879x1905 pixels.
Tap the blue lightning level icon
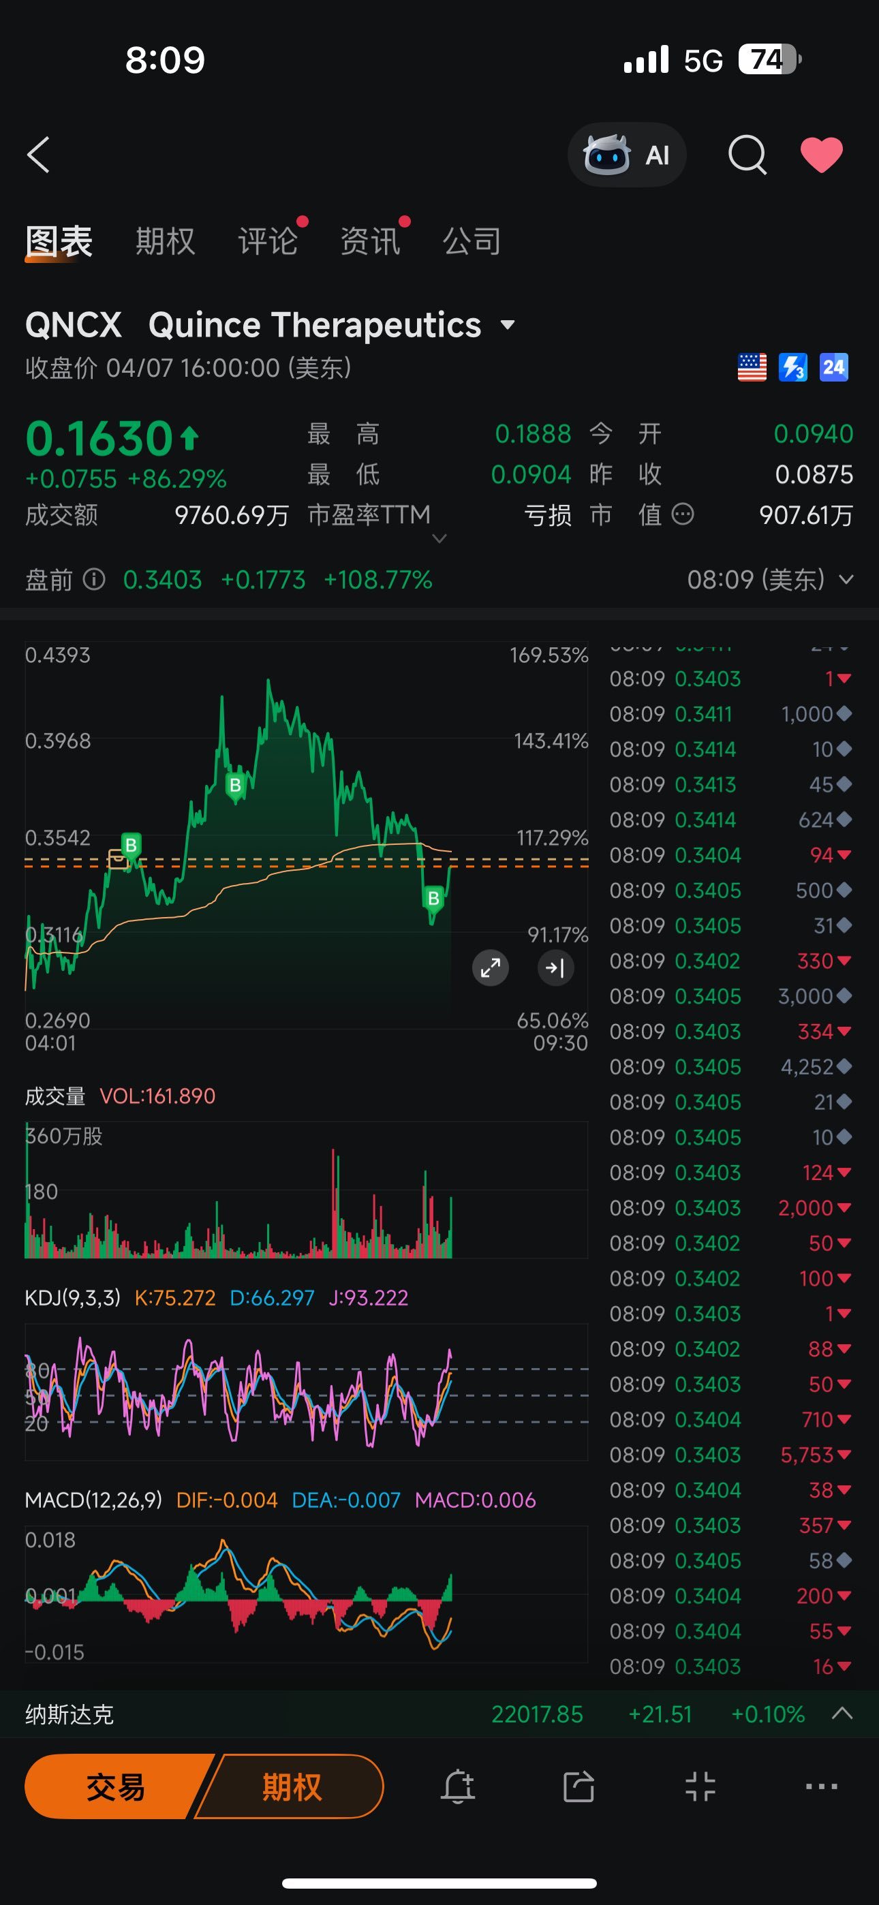[792, 367]
